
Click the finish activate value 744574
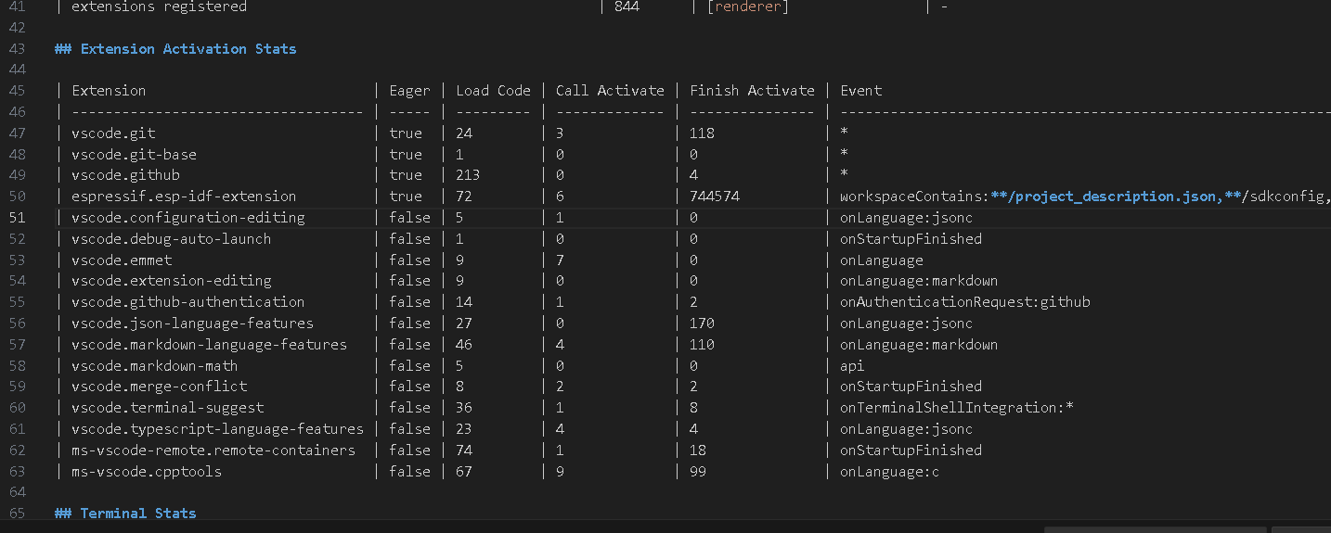coord(715,196)
